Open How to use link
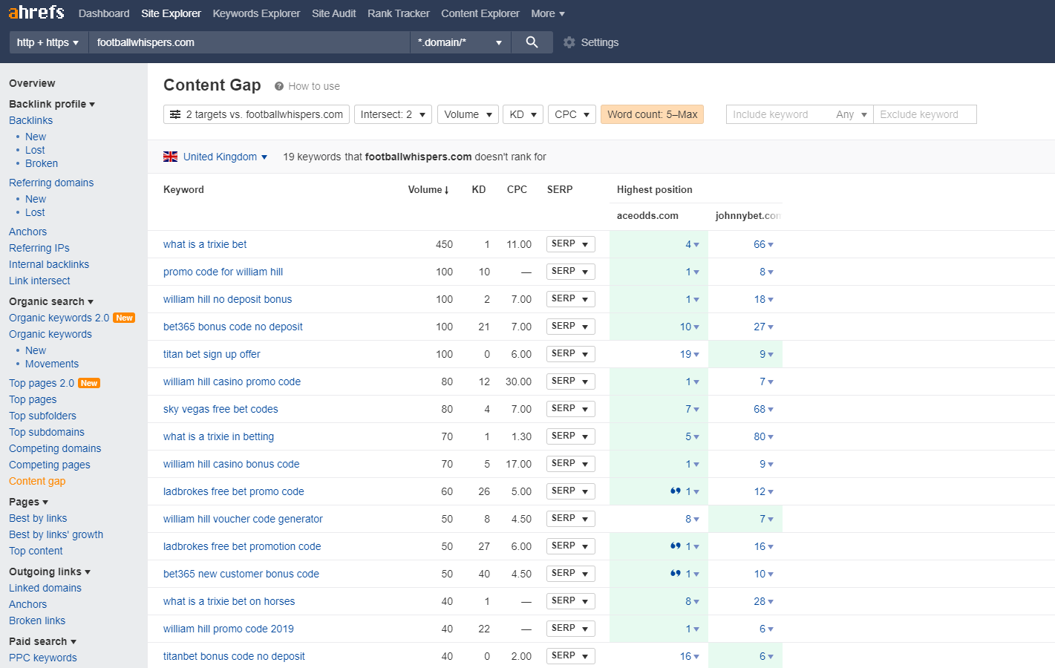 coord(314,86)
